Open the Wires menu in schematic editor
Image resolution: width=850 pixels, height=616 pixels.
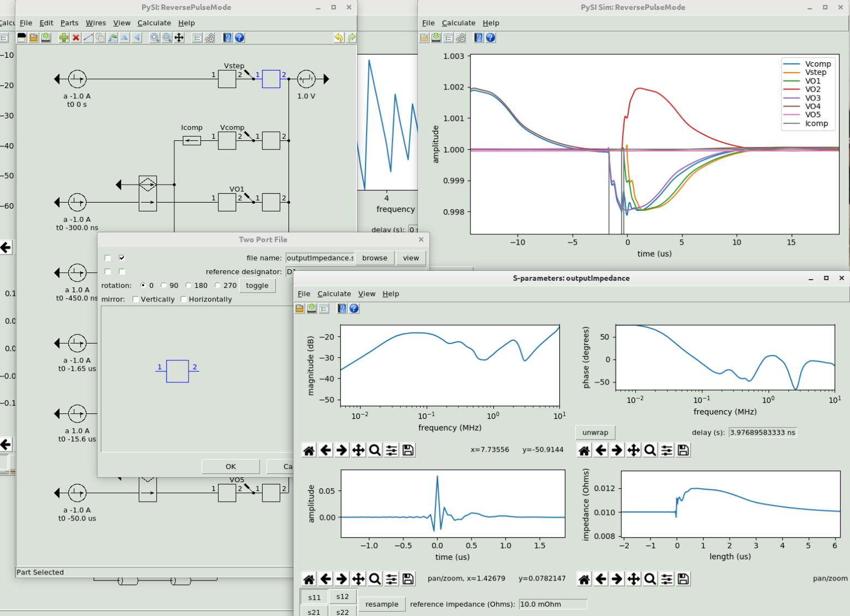(x=96, y=23)
